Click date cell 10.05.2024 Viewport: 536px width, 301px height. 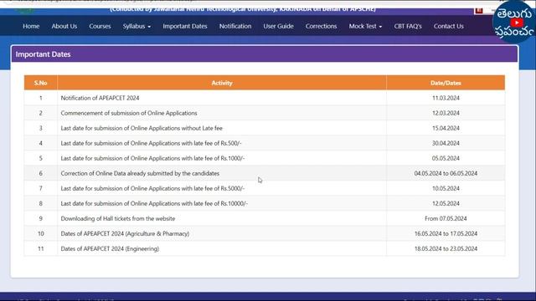pyautogui.click(x=446, y=188)
